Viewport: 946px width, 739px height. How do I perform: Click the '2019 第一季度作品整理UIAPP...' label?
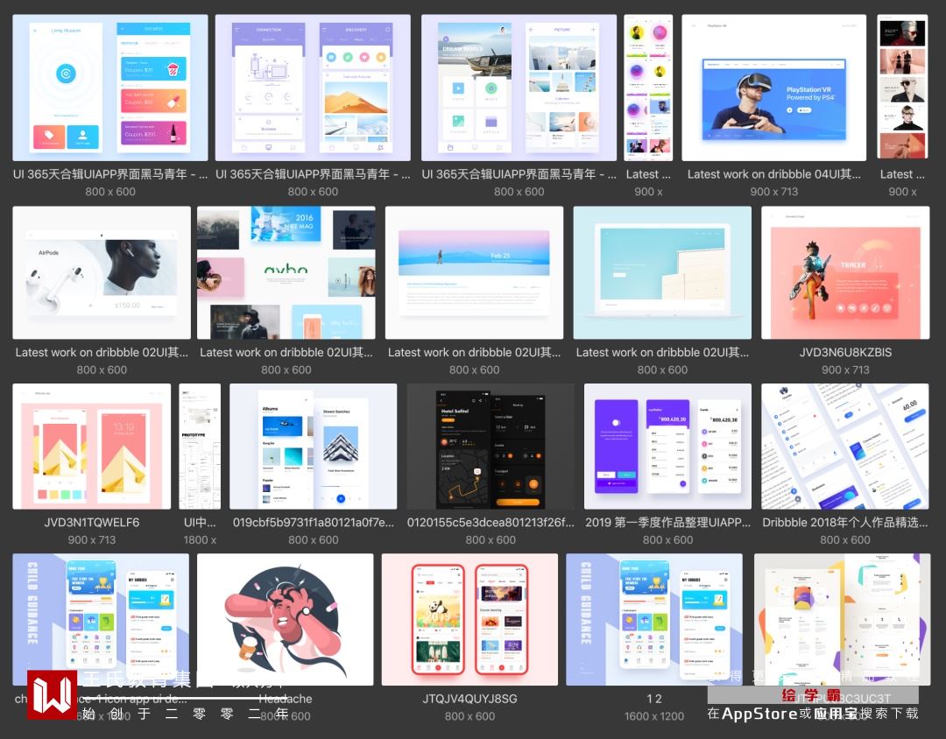pos(667,523)
